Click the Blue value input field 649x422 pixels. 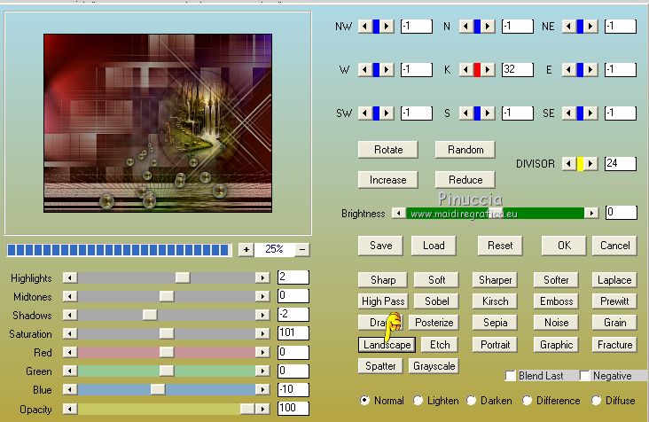pos(293,389)
